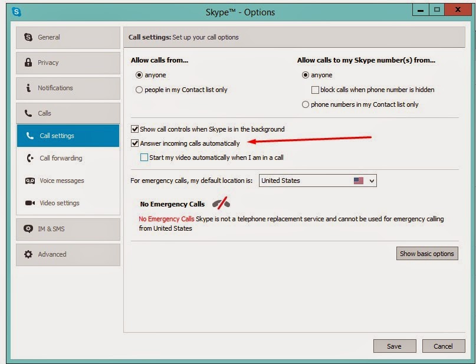476x364 pixels.
Task: Select the Call settings item
Action: (x=68, y=136)
